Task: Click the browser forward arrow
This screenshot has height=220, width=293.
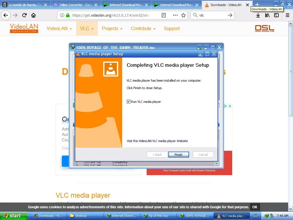Action: click(15, 15)
